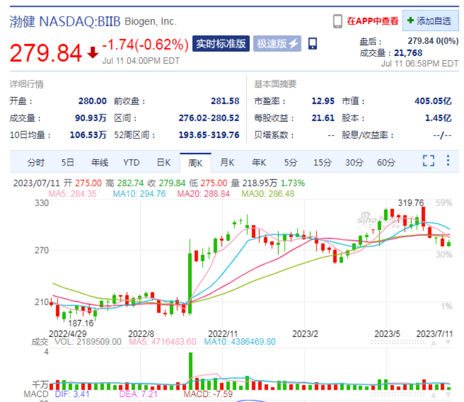Click the tallest green volume bar
464x402 pixels.
point(190,371)
